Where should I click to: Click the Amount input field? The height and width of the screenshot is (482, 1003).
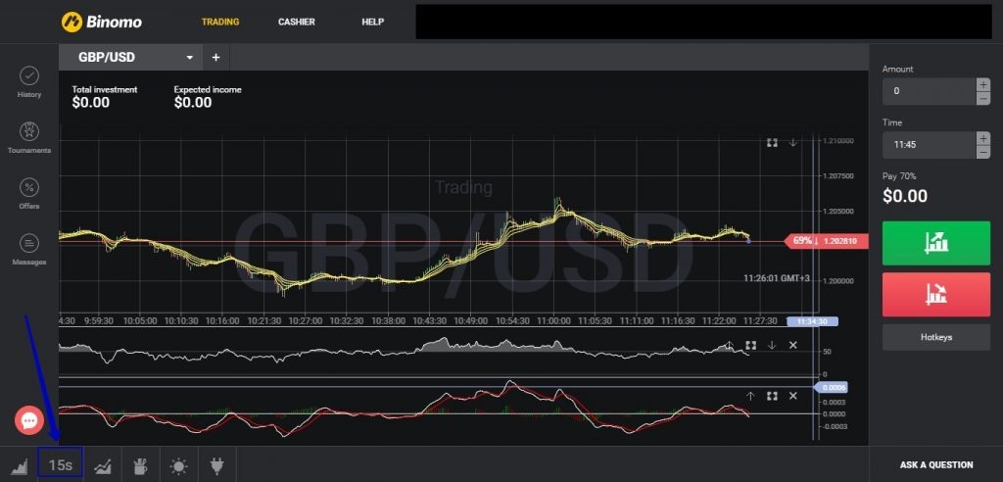929,91
